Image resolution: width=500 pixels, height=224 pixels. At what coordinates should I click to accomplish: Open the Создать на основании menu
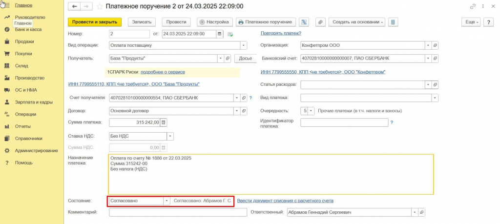click(x=357, y=22)
